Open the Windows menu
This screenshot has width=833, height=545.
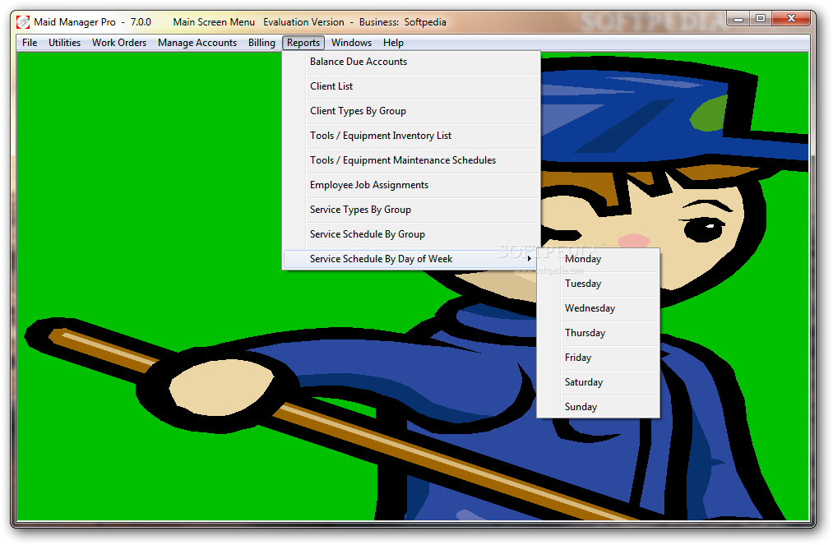click(351, 43)
